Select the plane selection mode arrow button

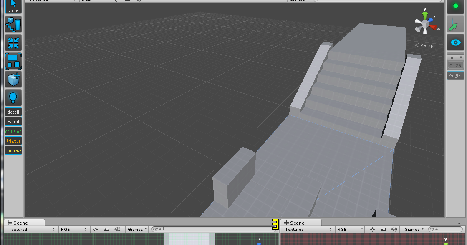click(13, 6)
